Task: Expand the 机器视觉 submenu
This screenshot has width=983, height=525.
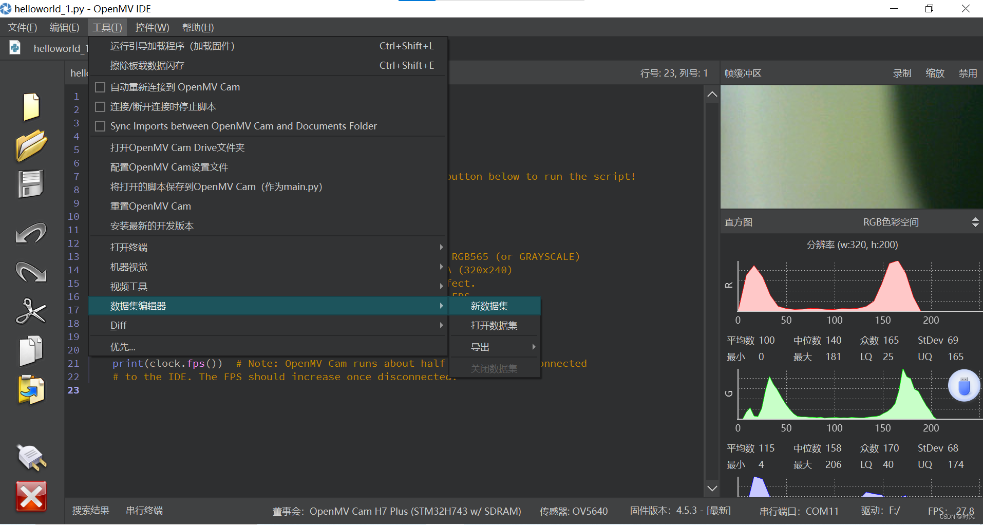Action: [268, 267]
